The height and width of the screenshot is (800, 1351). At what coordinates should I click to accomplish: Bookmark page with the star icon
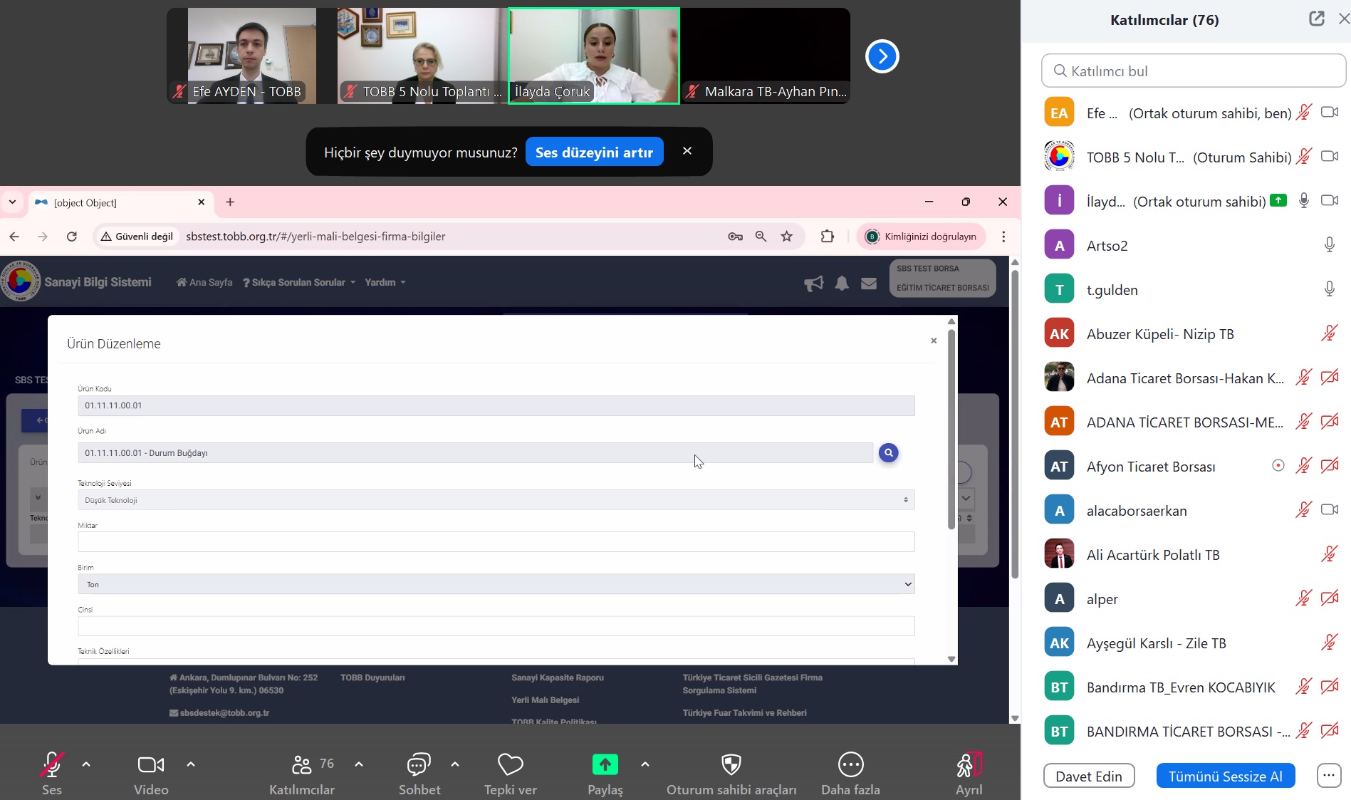787,237
